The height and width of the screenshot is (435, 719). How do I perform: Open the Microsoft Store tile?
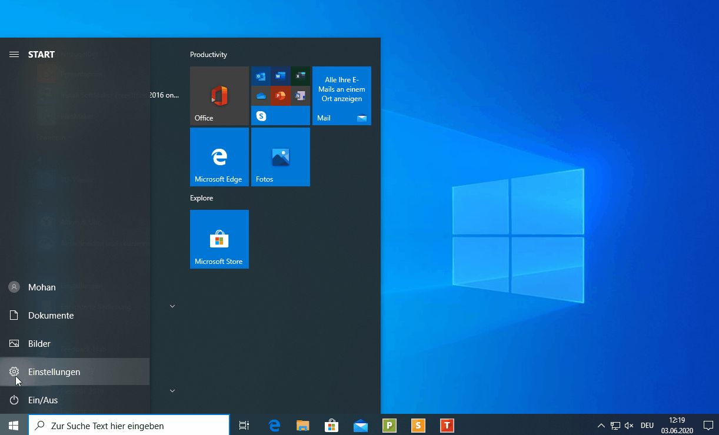coord(219,239)
